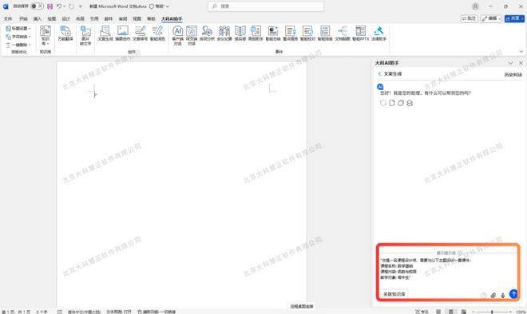Open the 文案生成 copywriting tool in ribbon
Viewport: 527px width, 314px height.
click(105, 33)
